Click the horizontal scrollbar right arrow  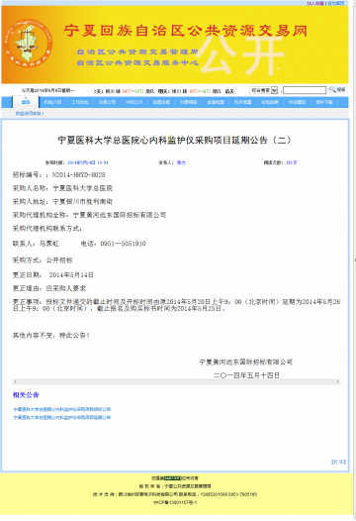338,381
